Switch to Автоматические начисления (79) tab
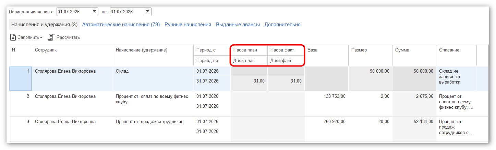 pos(121,25)
